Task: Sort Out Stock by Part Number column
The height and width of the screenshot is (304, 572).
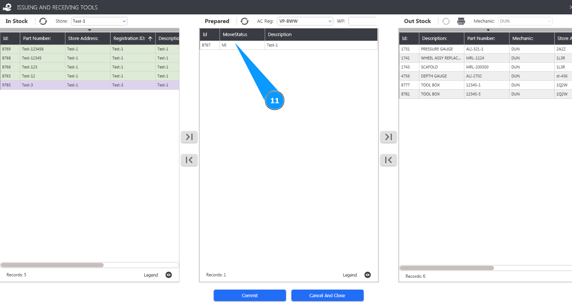Action: click(x=487, y=39)
